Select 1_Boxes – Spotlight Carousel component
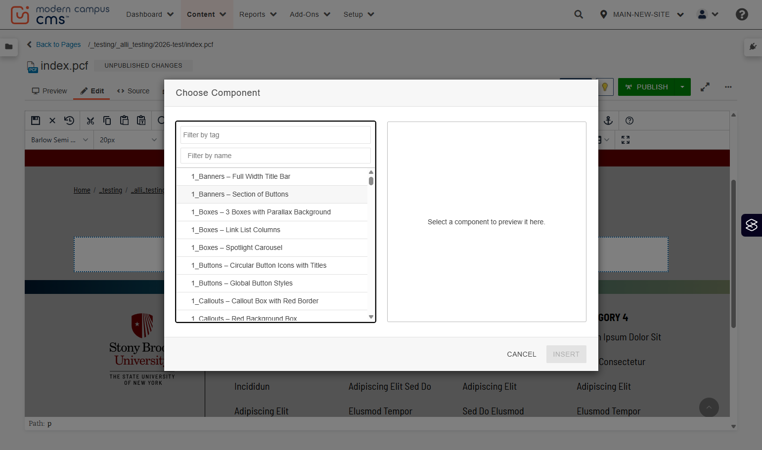762x450 pixels. coord(272,247)
